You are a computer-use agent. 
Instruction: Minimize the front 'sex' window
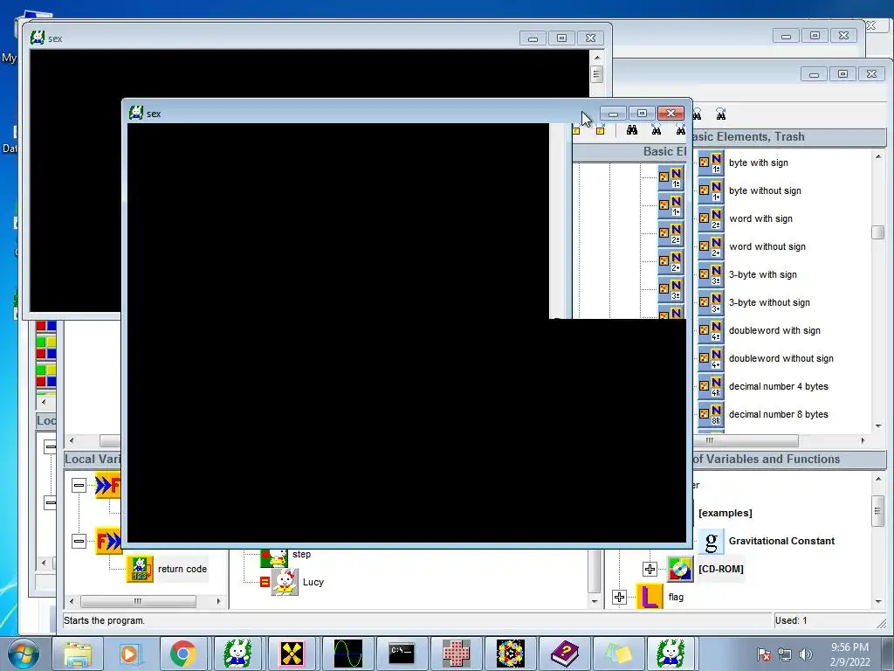(613, 114)
